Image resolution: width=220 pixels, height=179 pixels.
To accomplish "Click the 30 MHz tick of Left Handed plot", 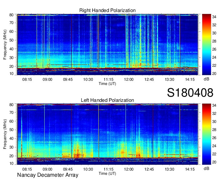I will coord(11,147).
